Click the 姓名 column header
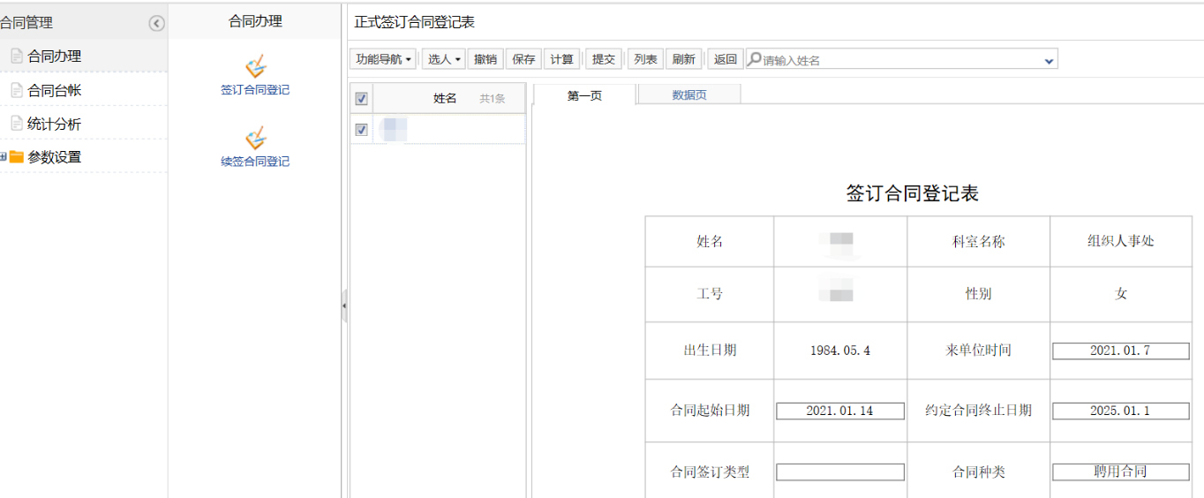The image size is (1204, 498). 445,99
